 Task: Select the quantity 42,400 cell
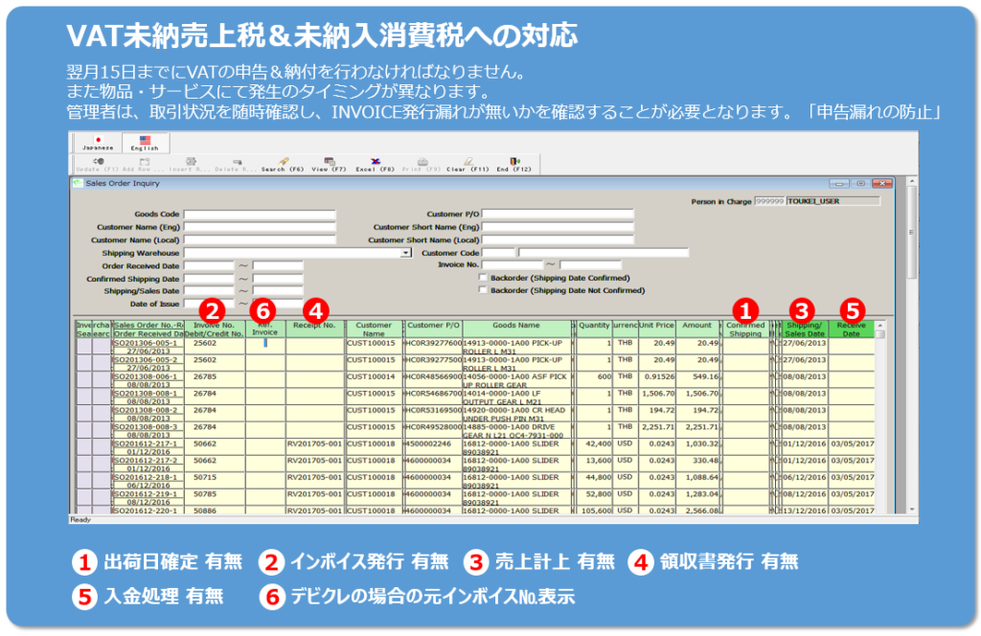594,444
